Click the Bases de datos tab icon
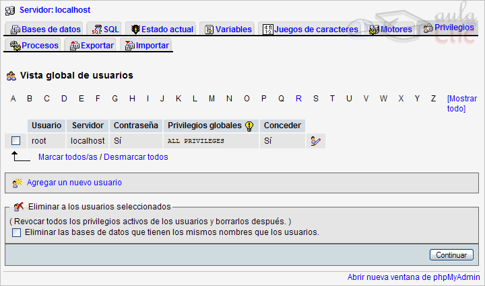 pos(15,30)
